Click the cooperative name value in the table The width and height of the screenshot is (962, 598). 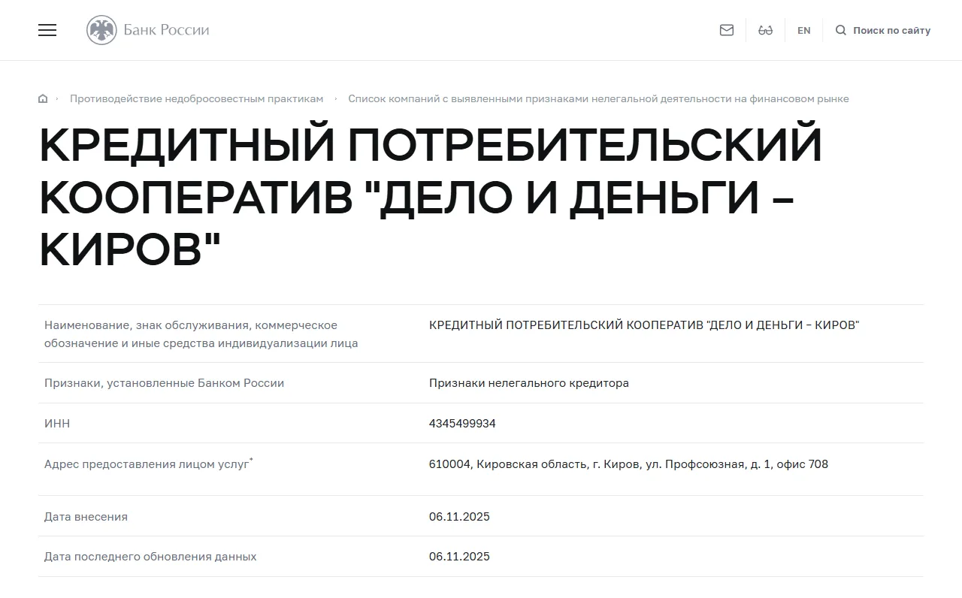click(x=644, y=325)
